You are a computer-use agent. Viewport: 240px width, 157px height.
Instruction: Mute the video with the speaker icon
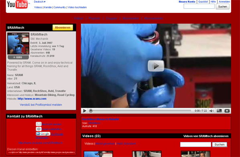point(212,111)
